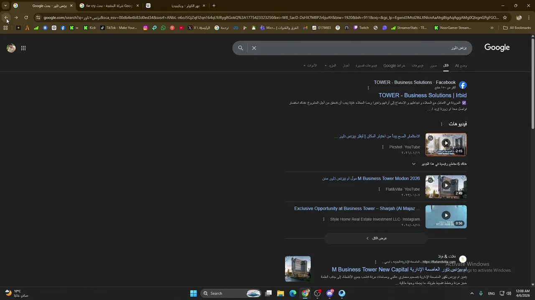
Task: Open Chrome profile avatar in toolbar
Action: (x=519, y=17)
